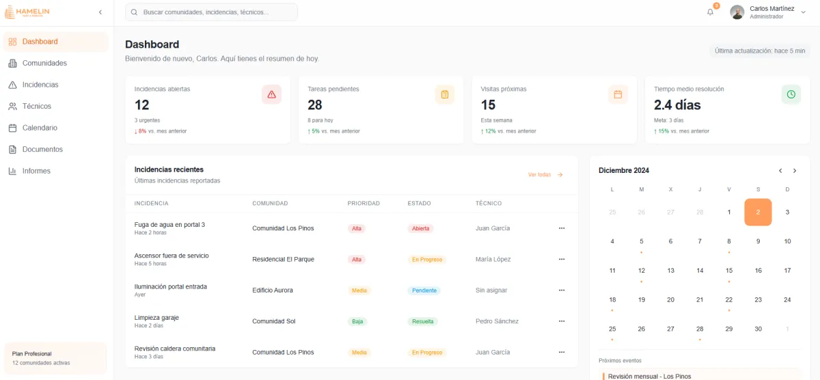Click the Visitas próximas calendar icon
Viewport: 820px width, 380px height.
click(x=618, y=94)
